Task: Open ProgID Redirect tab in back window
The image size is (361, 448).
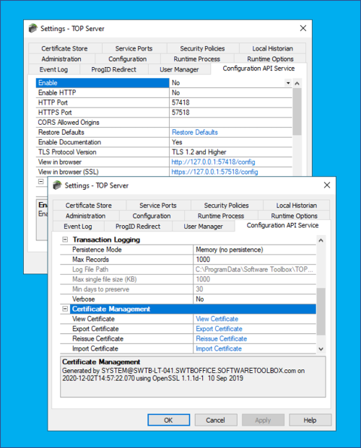Action: click(114, 69)
